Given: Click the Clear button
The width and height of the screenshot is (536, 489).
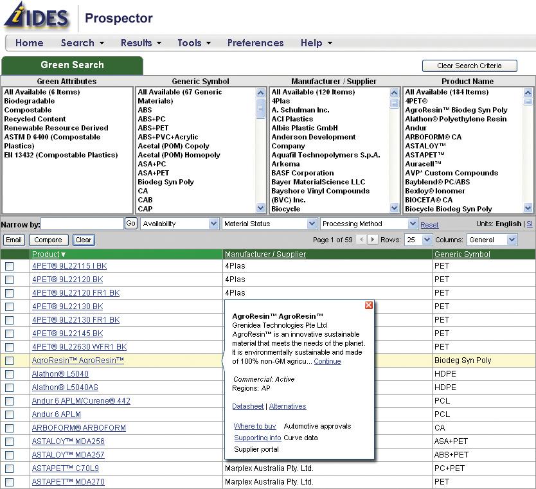Looking at the screenshot, I should coord(84,240).
